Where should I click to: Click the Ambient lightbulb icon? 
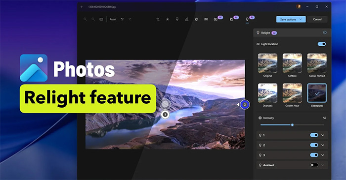[260, 165]
